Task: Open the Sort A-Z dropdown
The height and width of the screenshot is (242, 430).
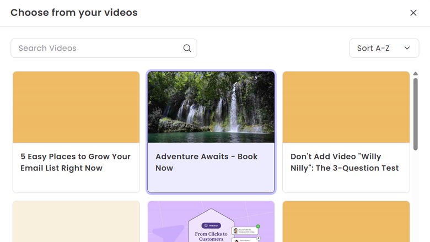Action: tap(384, 49)
